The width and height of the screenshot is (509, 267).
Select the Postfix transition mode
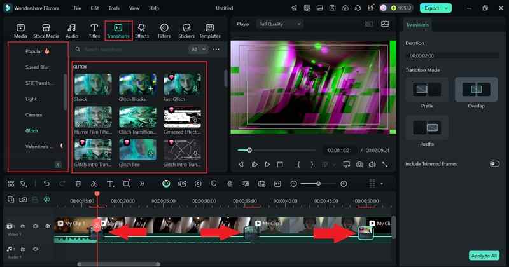point(427,128)
